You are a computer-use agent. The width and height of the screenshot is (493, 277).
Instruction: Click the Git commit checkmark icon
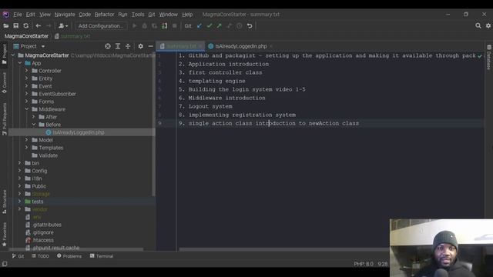[x=210, y=25]
